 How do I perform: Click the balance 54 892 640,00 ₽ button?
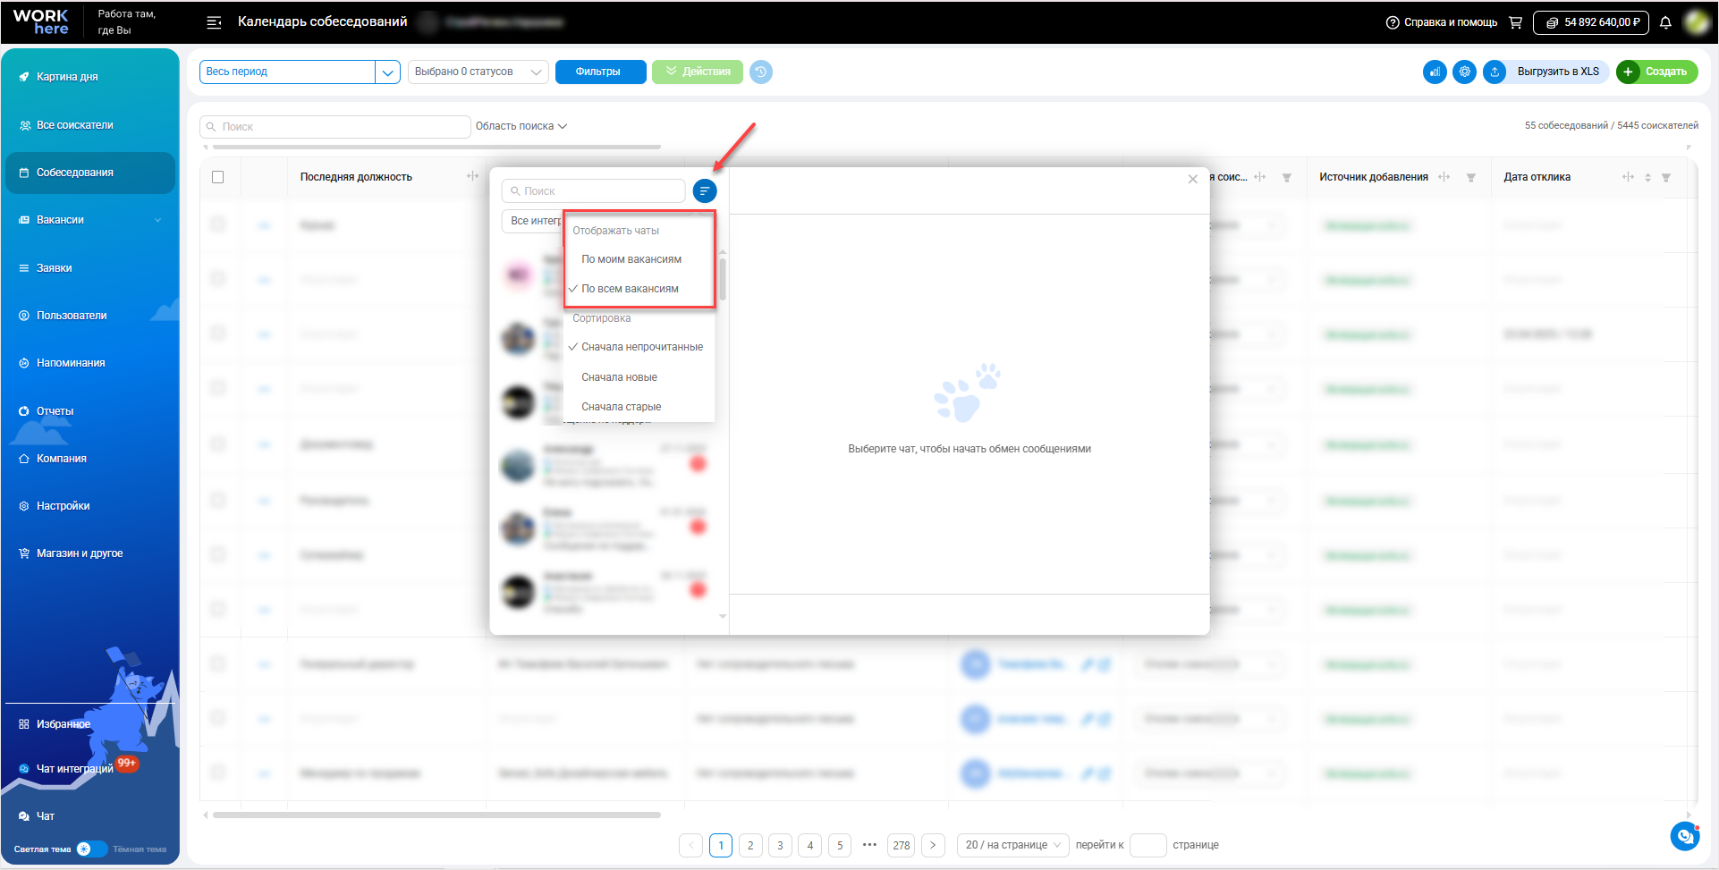coord(1591,22)
